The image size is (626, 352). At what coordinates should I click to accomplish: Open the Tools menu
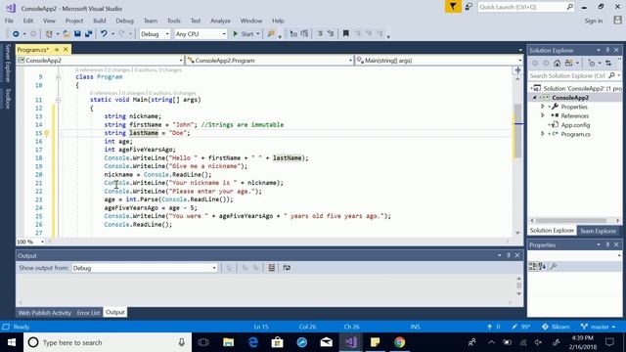coord(174,21)
